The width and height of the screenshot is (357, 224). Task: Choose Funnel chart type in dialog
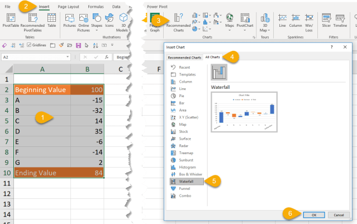point(184,188)
